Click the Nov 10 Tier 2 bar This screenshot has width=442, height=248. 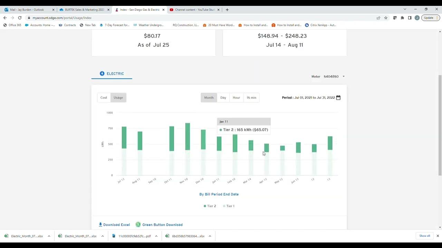coord(188,136)
